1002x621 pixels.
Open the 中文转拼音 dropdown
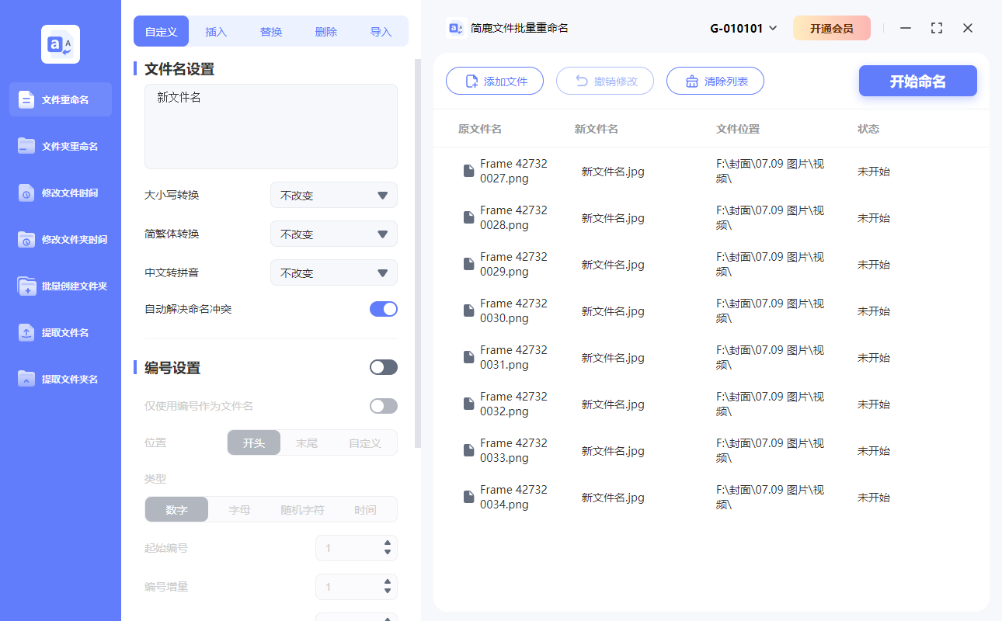(334, 272)
